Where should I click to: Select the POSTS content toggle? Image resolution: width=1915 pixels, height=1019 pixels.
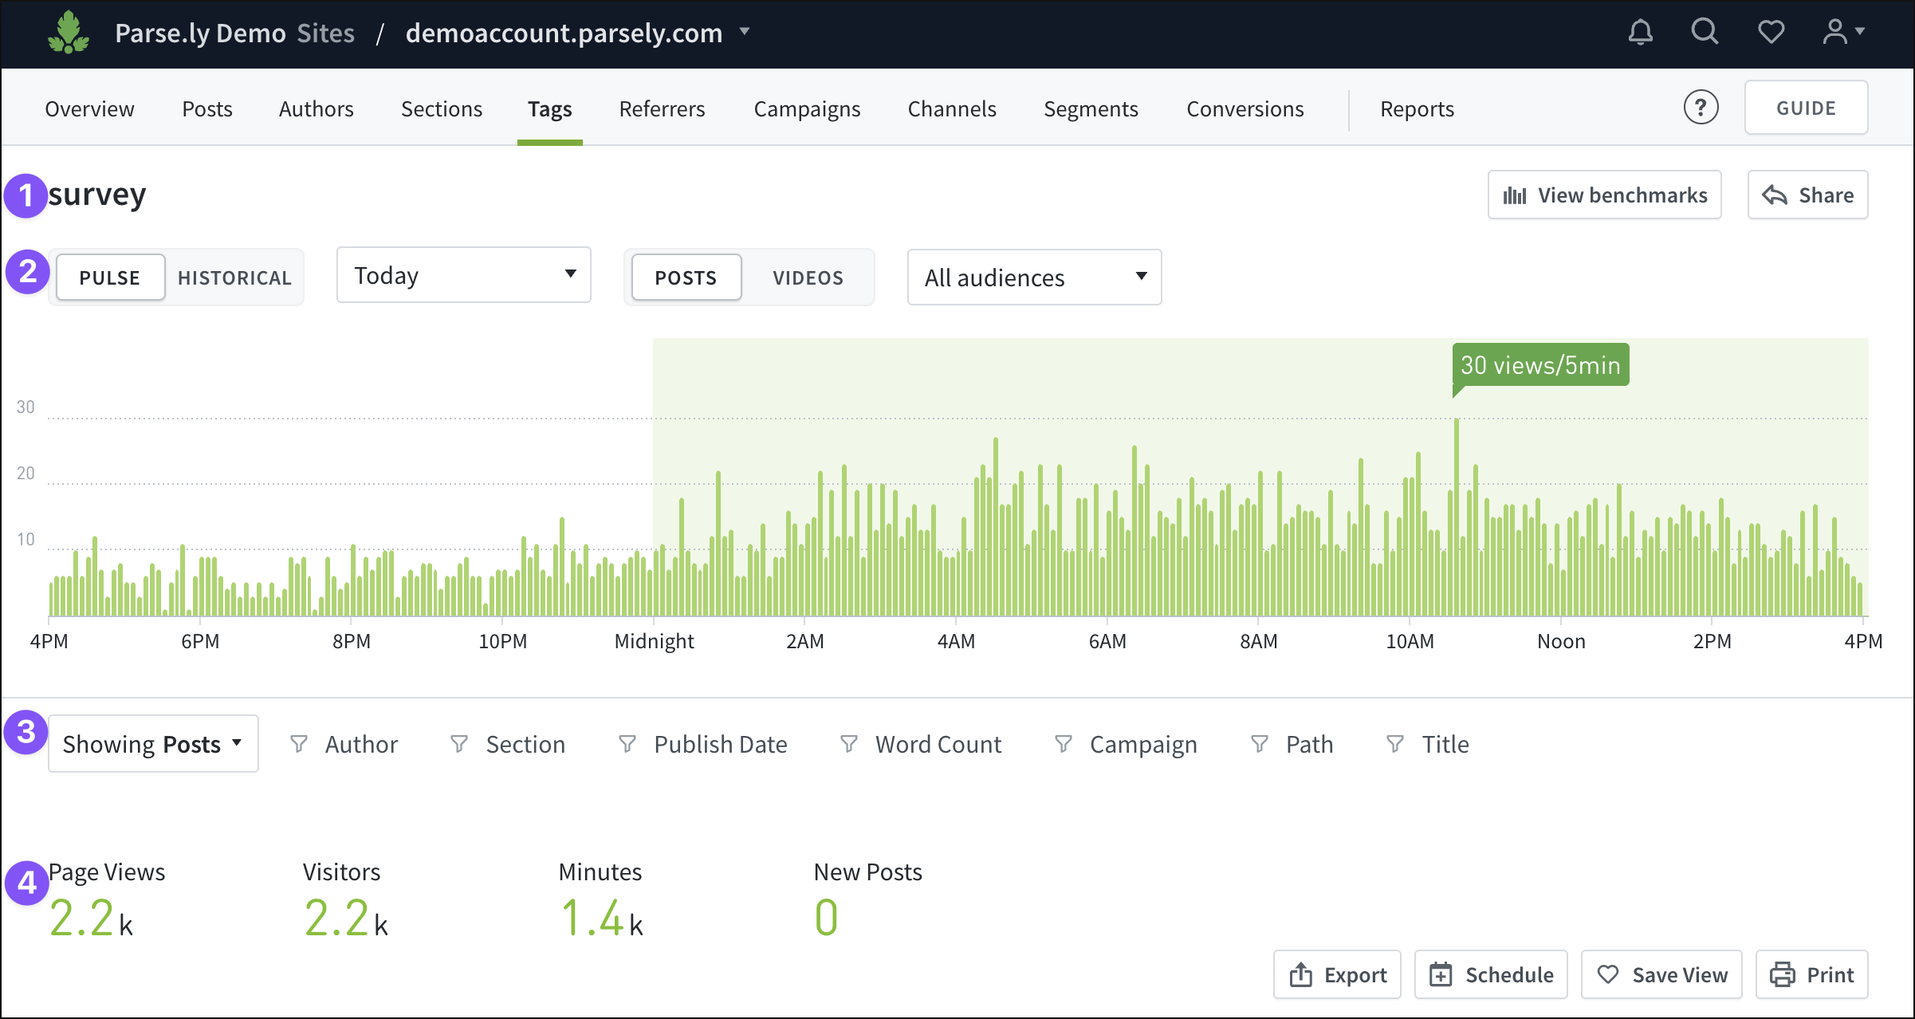pyautogui.click(x=686, y=277)
